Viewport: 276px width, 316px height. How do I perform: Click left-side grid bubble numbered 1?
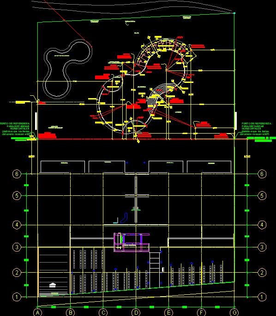(x=17, y=297)
